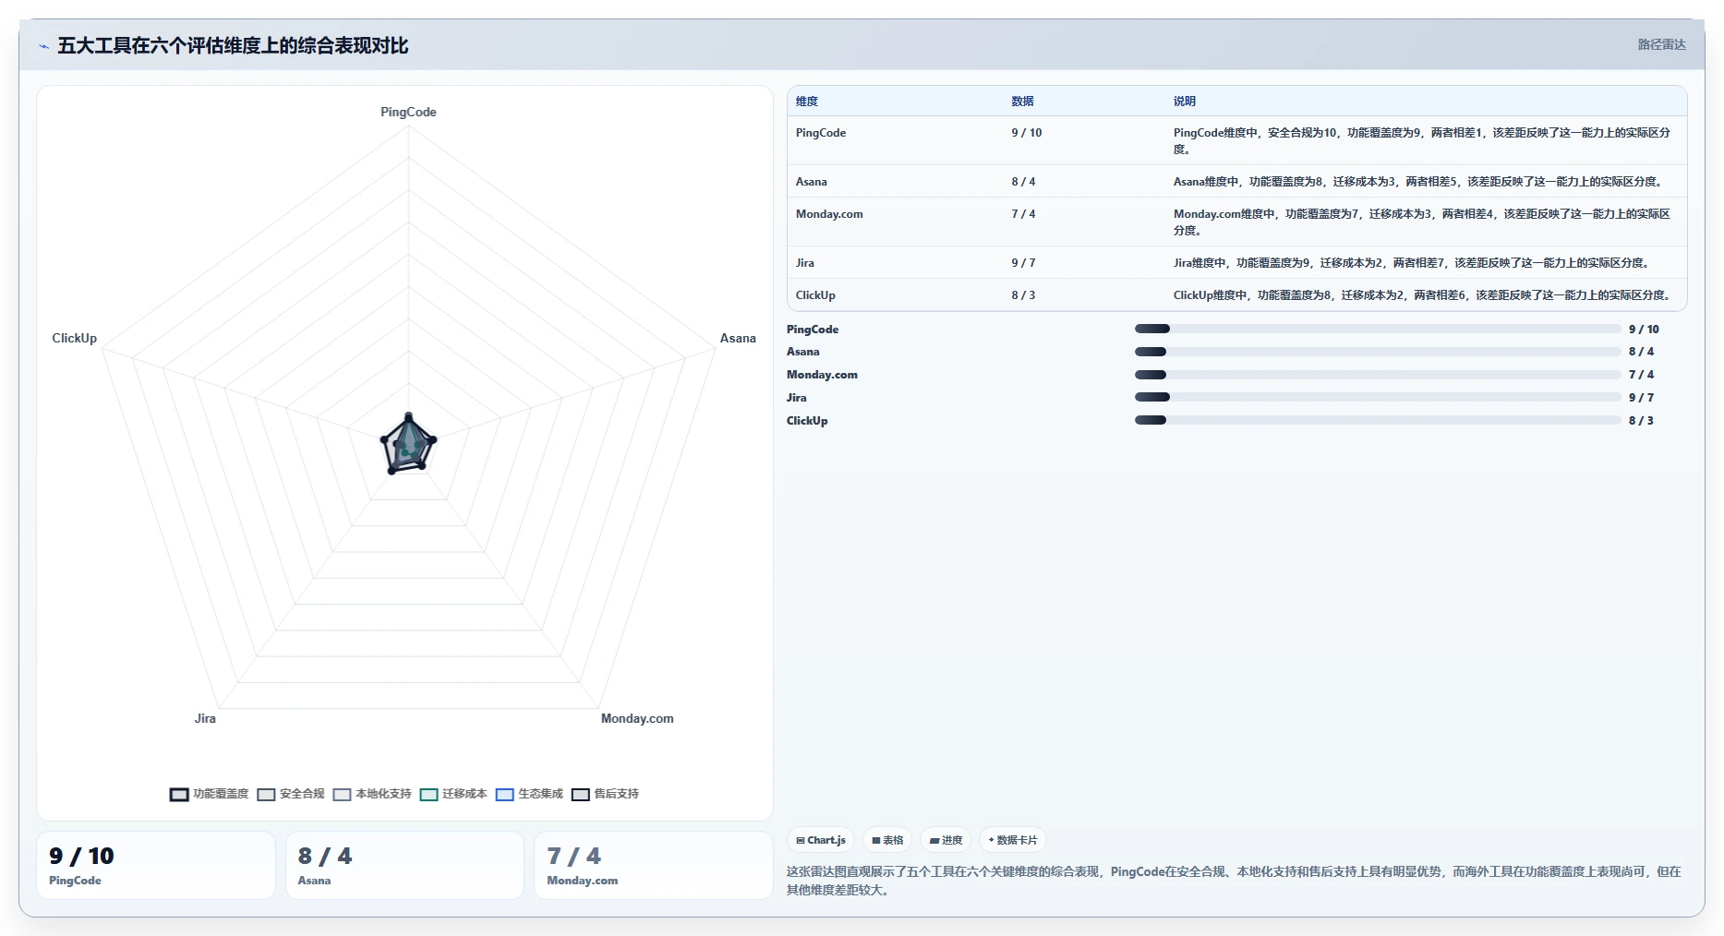Click the Asana row description text in table
Viewport: 1724px width, 936px height.
[x=1419, y=182]
